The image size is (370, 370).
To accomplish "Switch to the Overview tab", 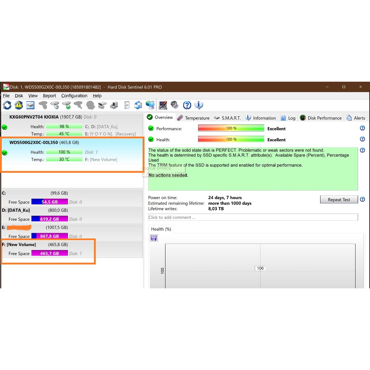I will point(160,117).
